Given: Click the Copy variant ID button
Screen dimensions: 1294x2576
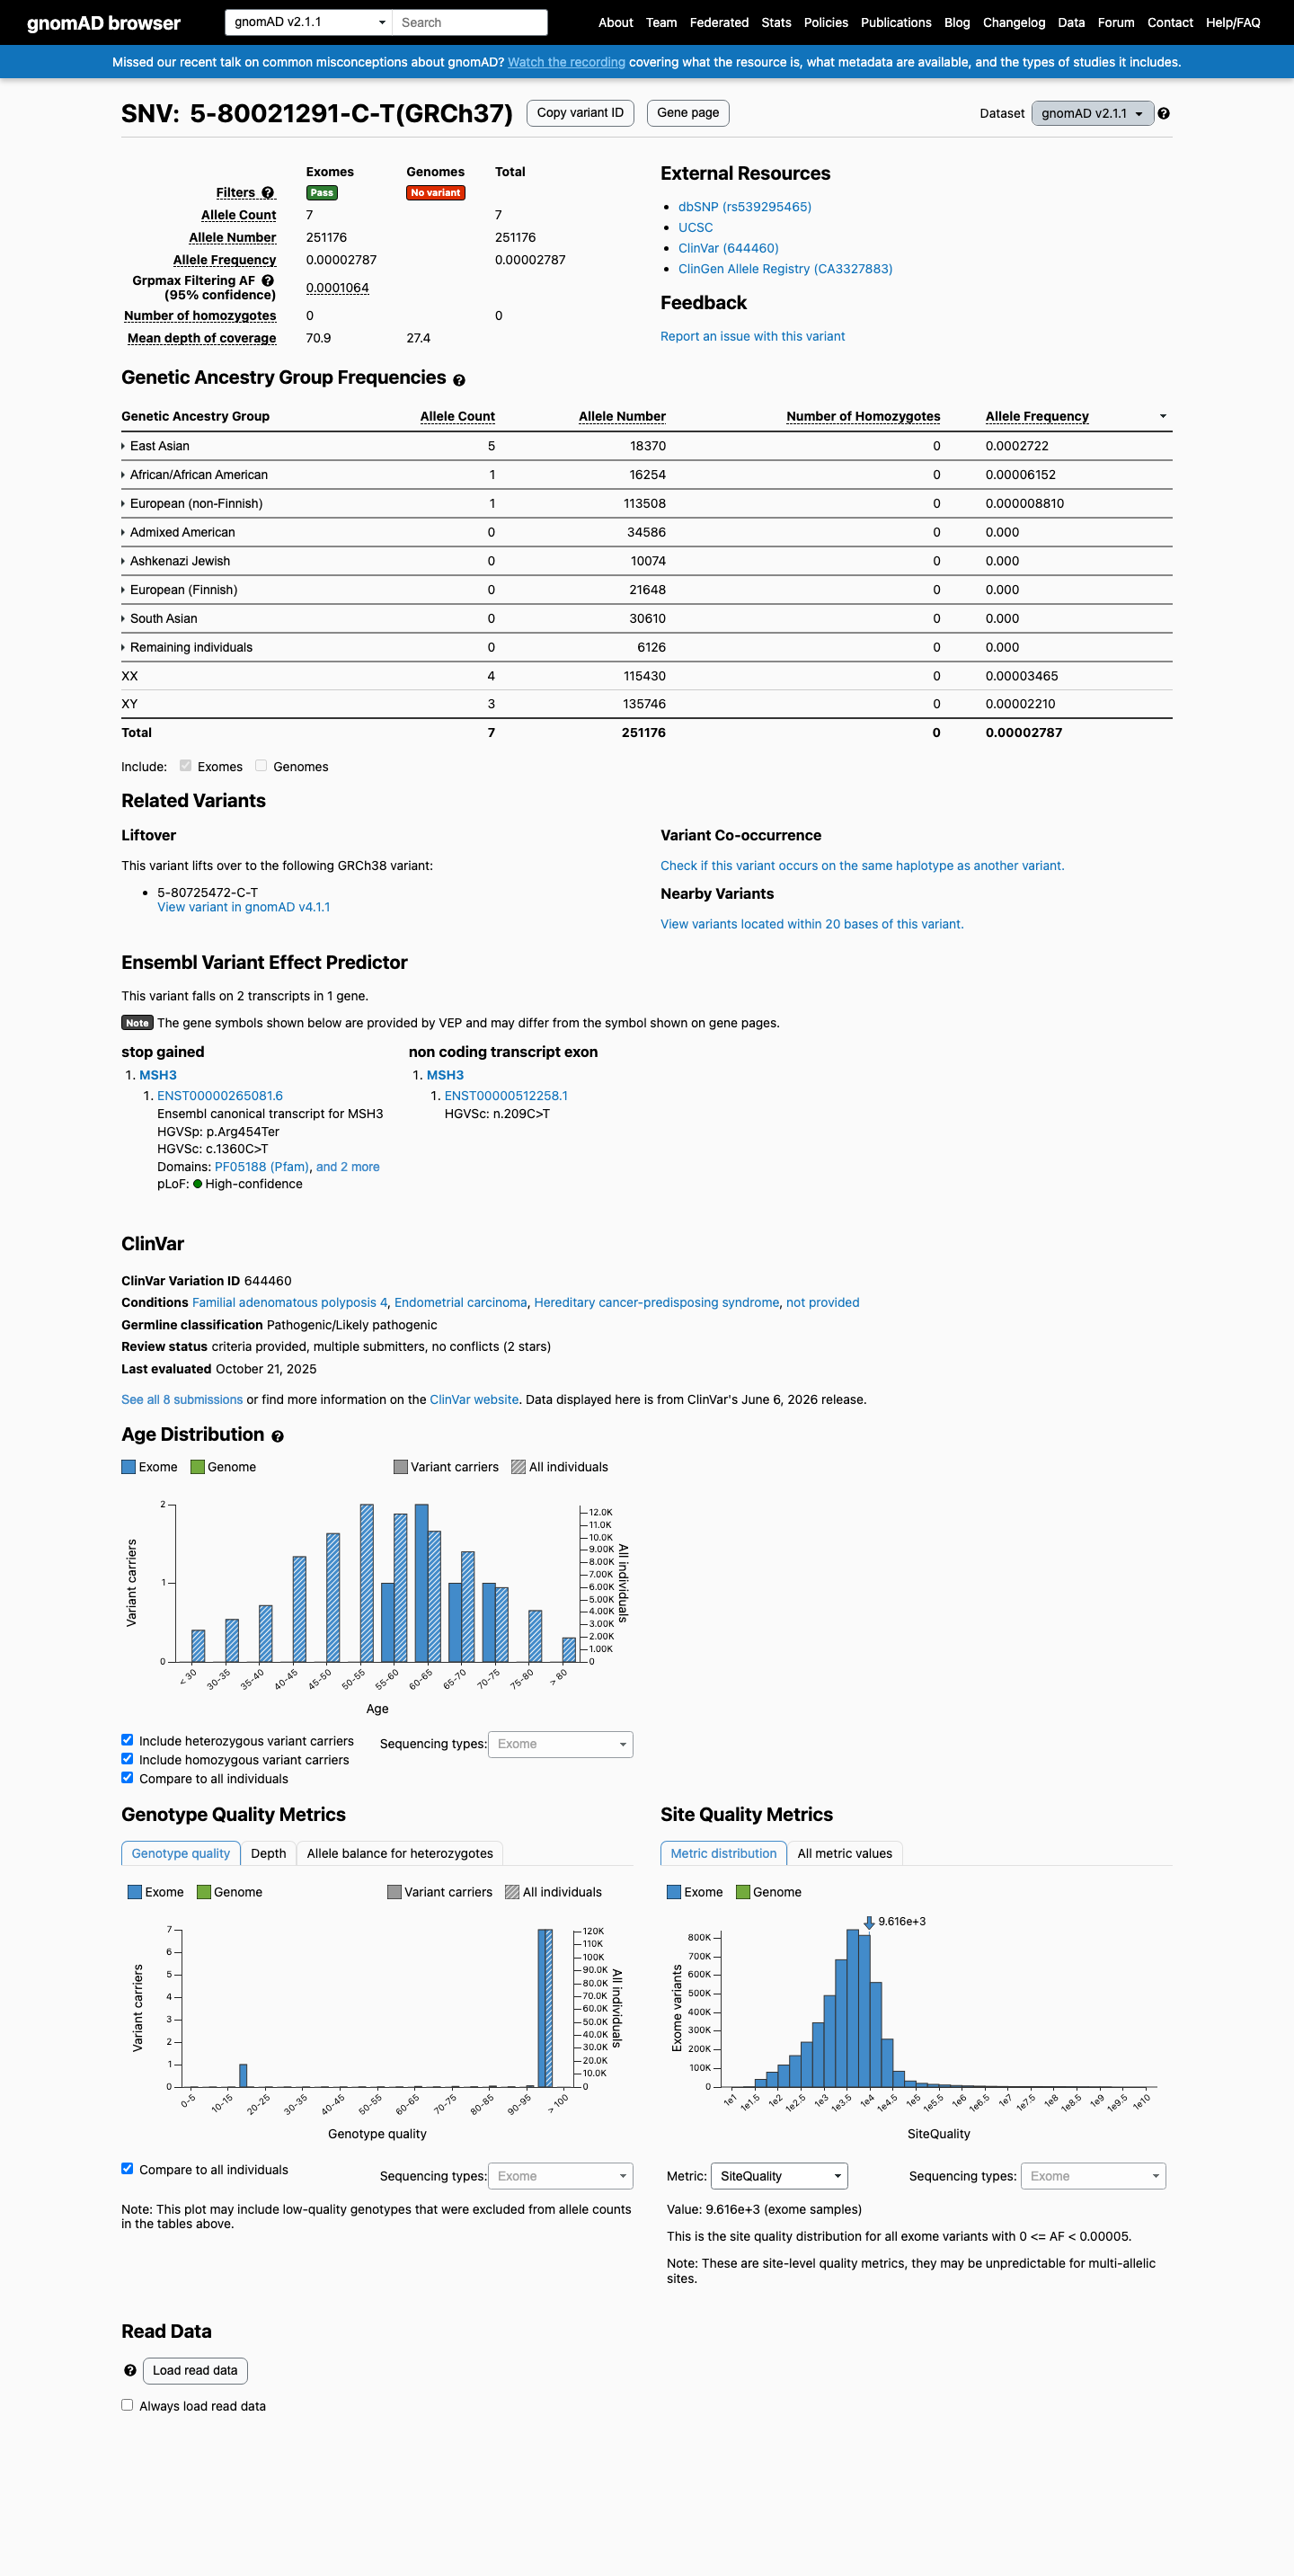Looking at the screenshot, I should click(580, 113).
